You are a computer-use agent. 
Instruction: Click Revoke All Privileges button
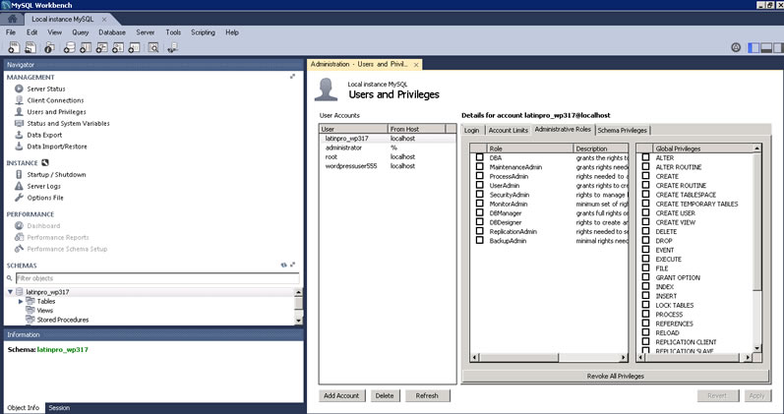[x=615, y=376]
